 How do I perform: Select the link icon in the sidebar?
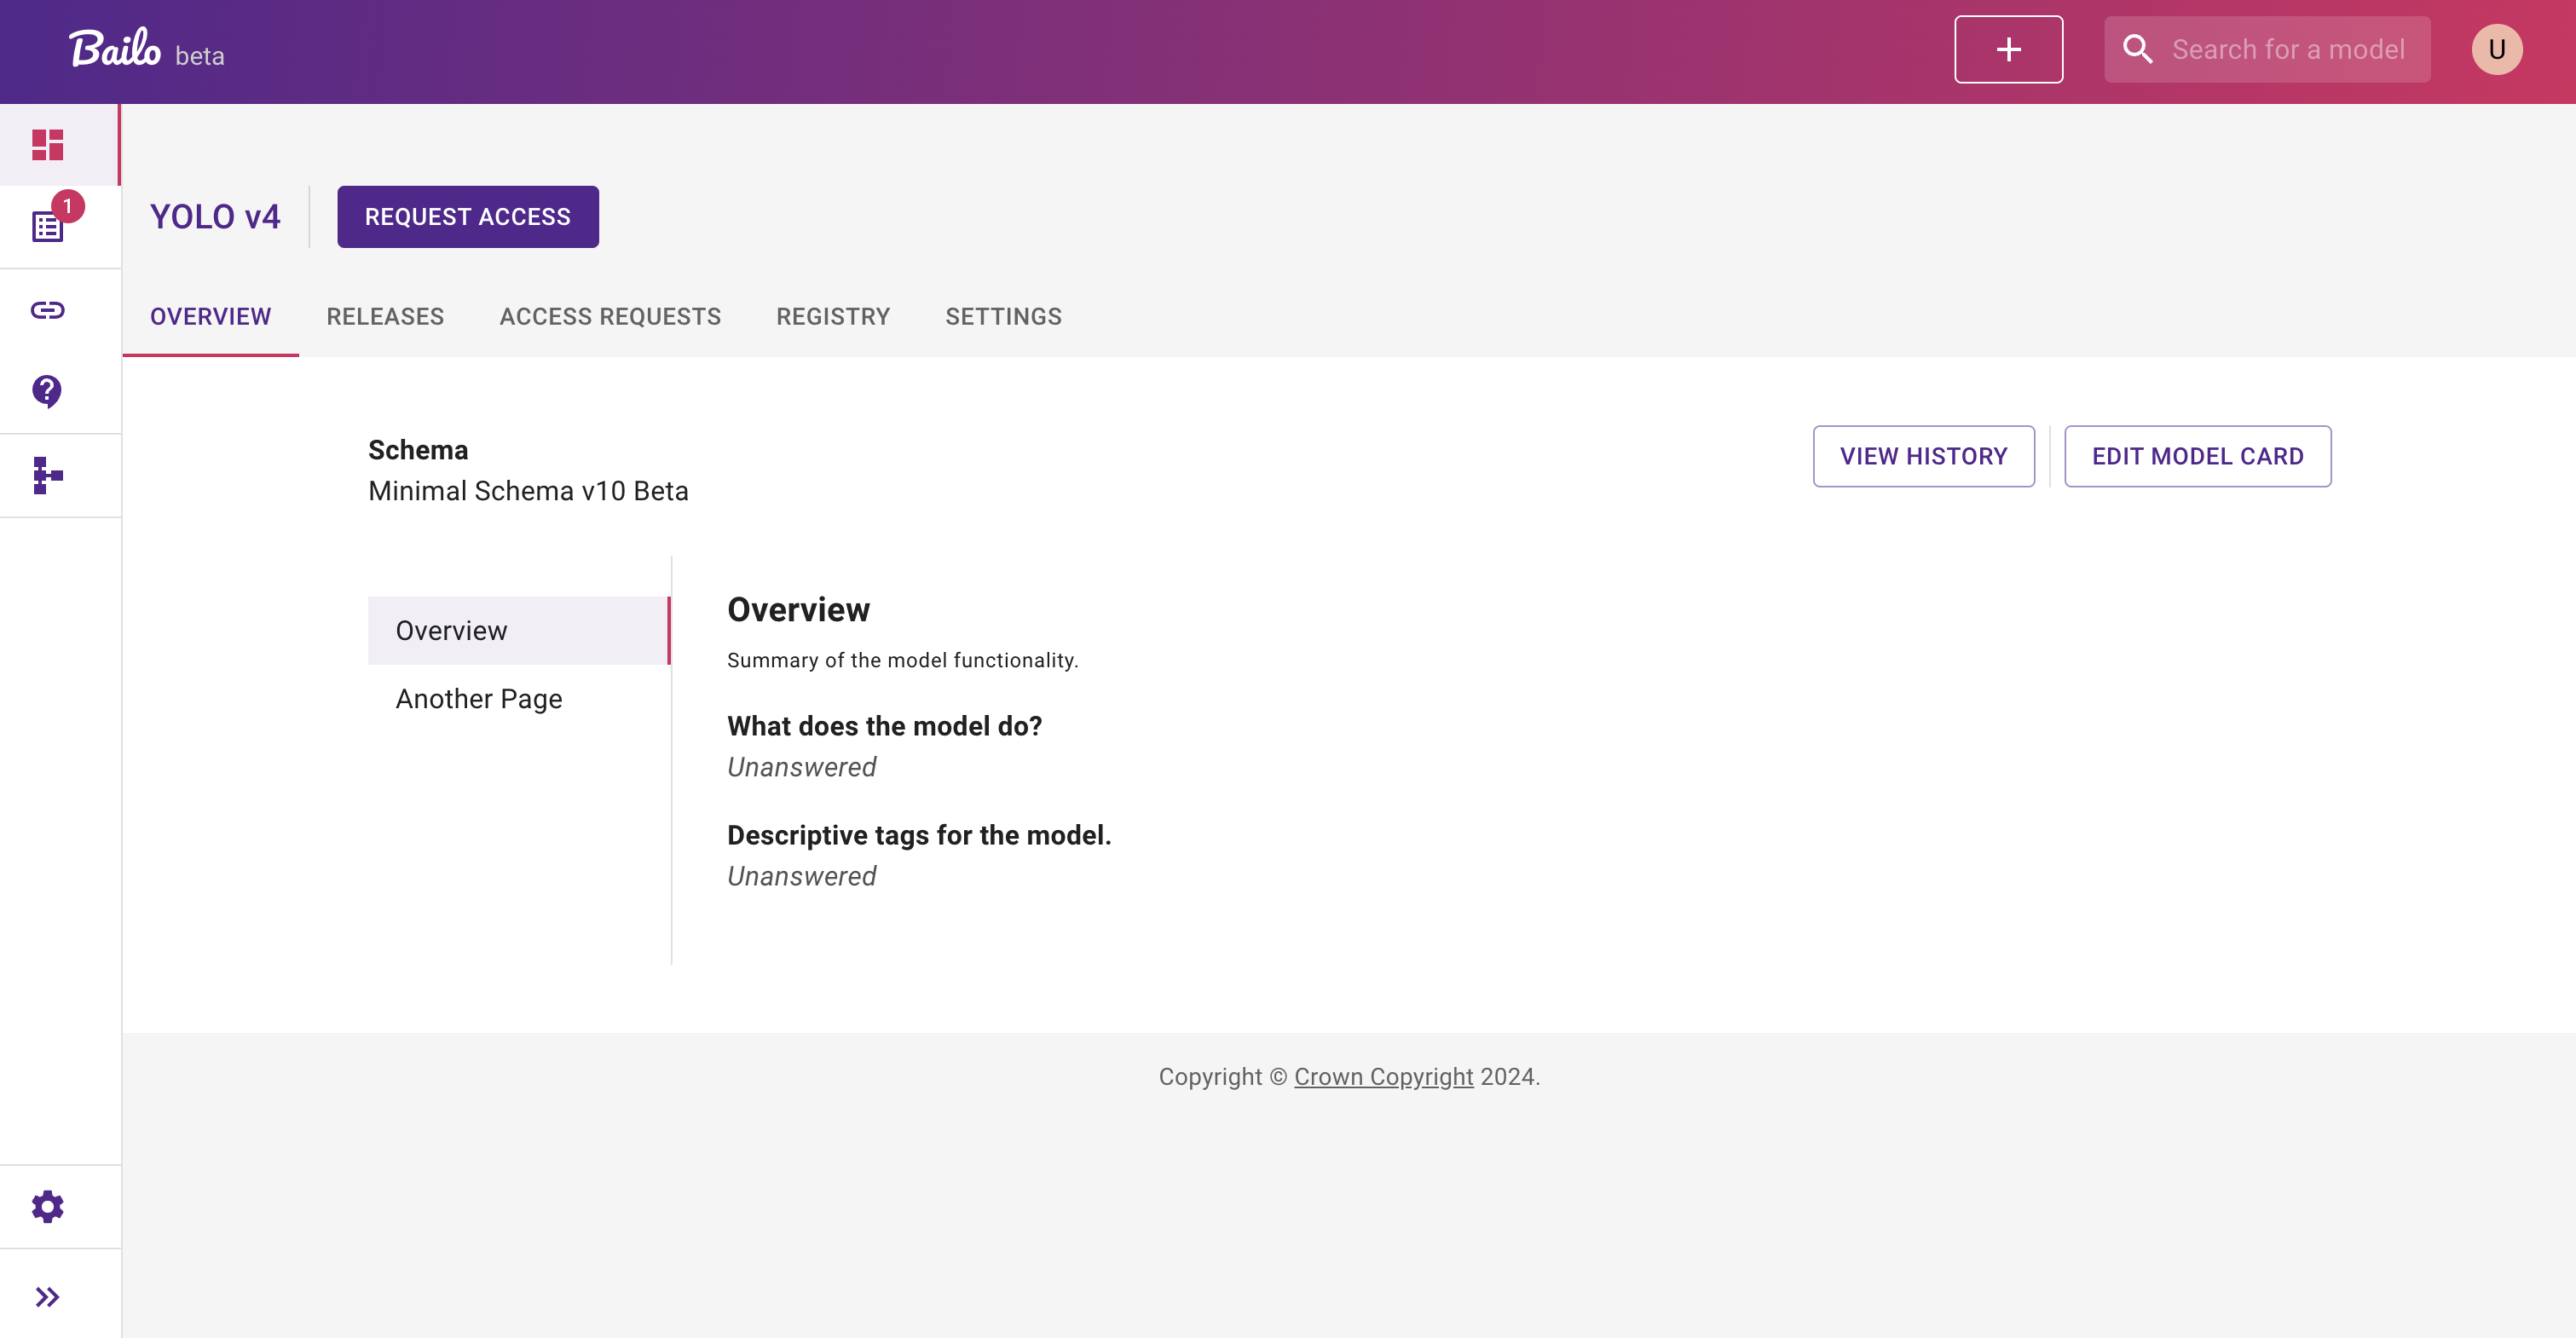[47, 309]
